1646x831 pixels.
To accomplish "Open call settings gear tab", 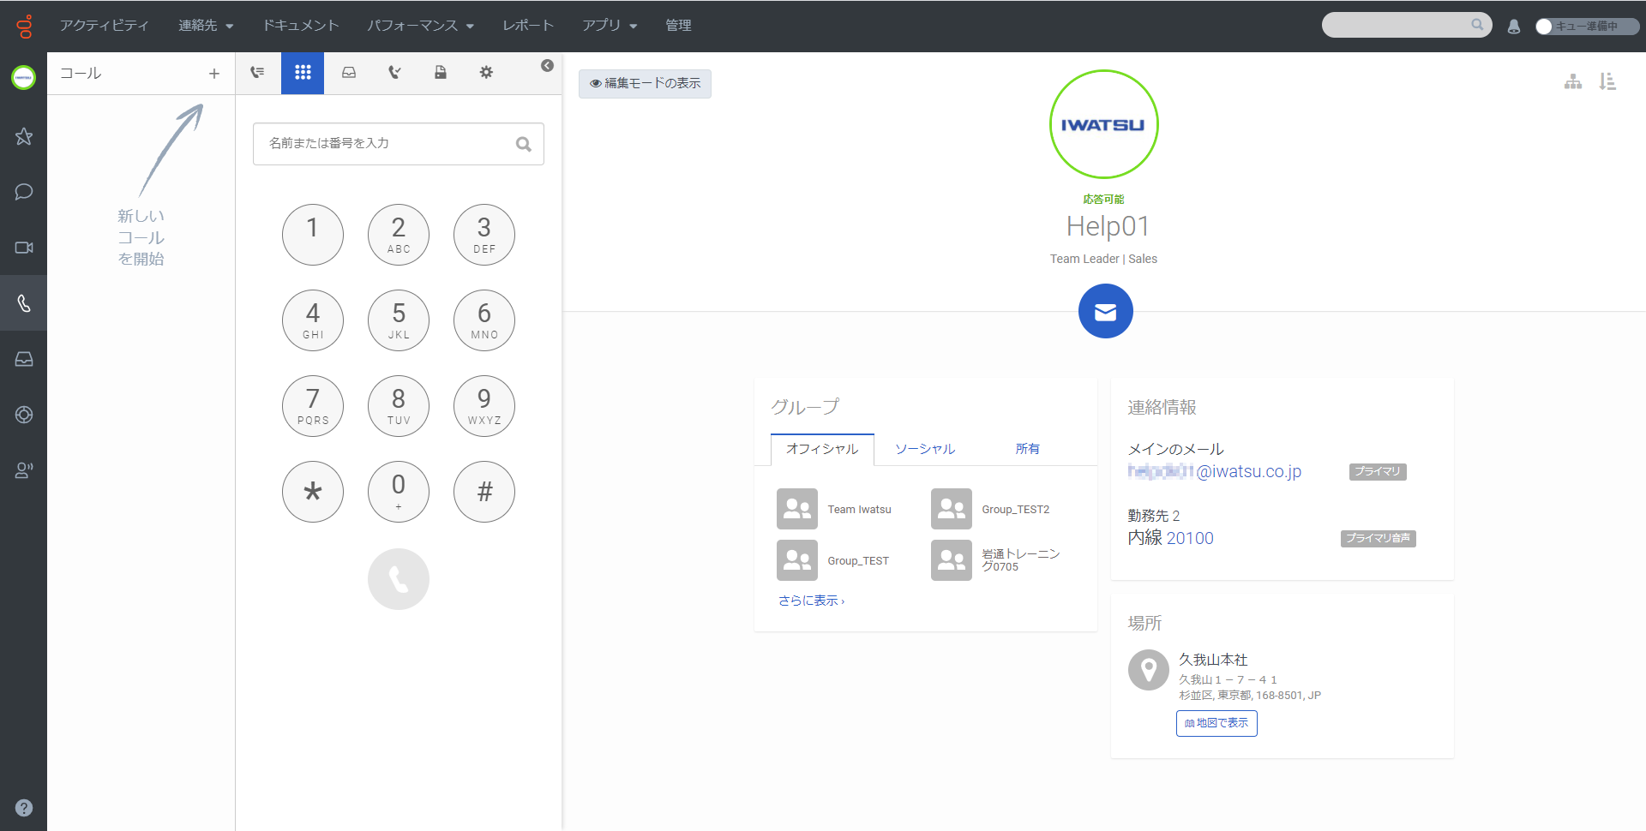I will (486, 73).
